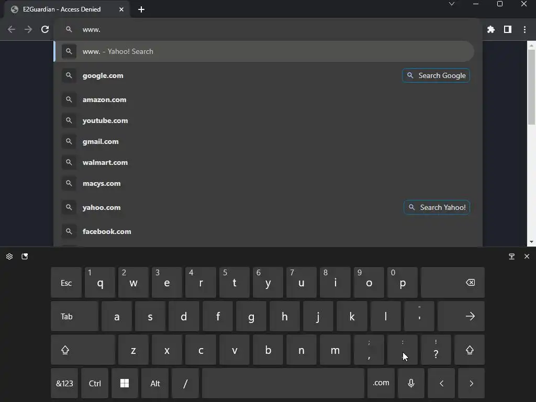
Task: Tap the period key
Action: [403, 350]
